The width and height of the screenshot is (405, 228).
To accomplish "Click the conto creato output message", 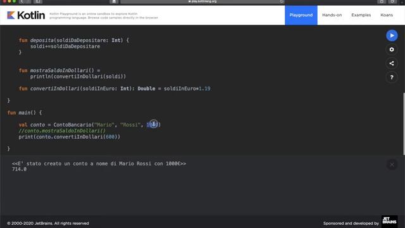I will pyautogui.click(x=99, y=163).
